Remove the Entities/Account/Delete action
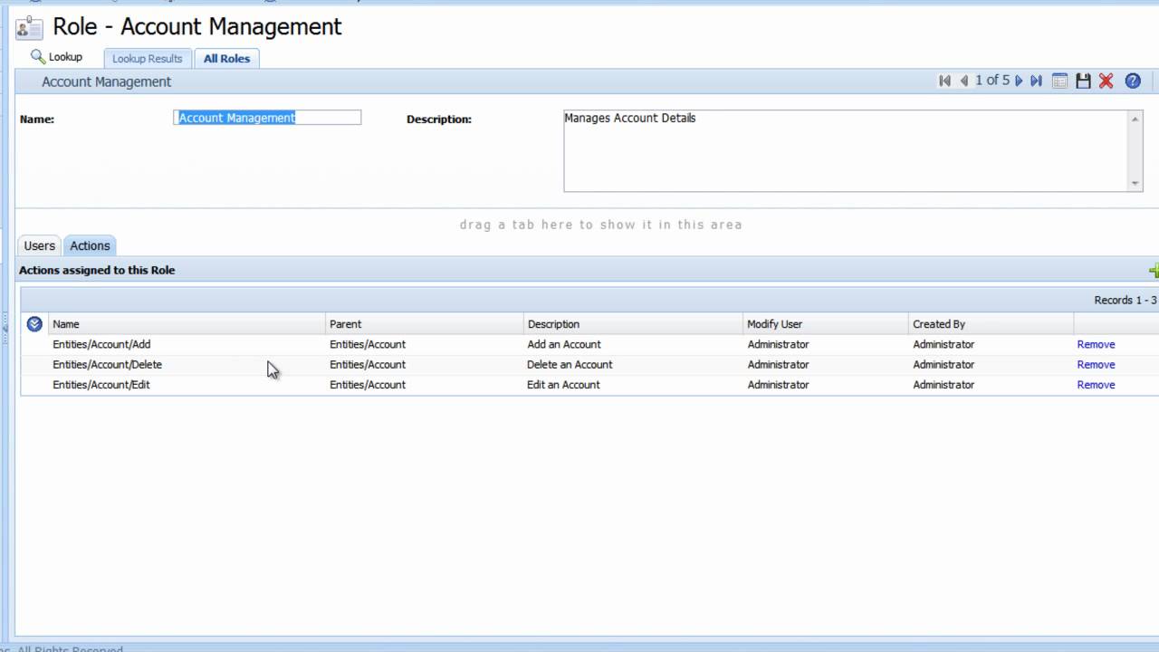The height and width of the screenshot is (652, 1159). click(1096, 364)
